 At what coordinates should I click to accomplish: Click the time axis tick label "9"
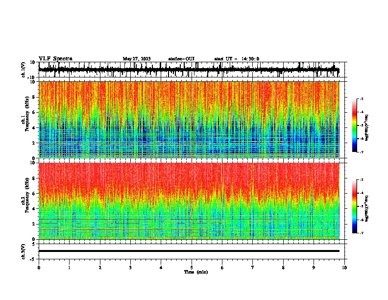pos(314,268)
